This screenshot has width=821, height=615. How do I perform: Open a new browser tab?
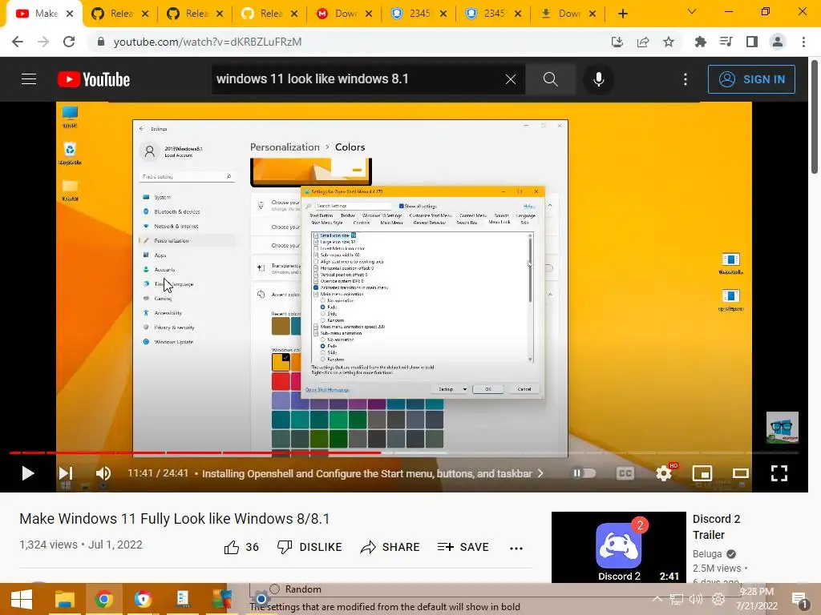pos(622,14)
